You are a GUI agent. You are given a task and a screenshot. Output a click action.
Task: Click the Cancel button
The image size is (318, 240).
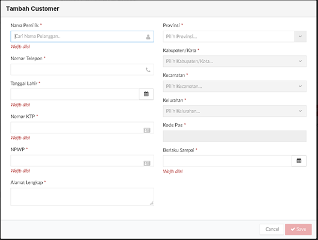pyautogui.click(x=272, y=229)
